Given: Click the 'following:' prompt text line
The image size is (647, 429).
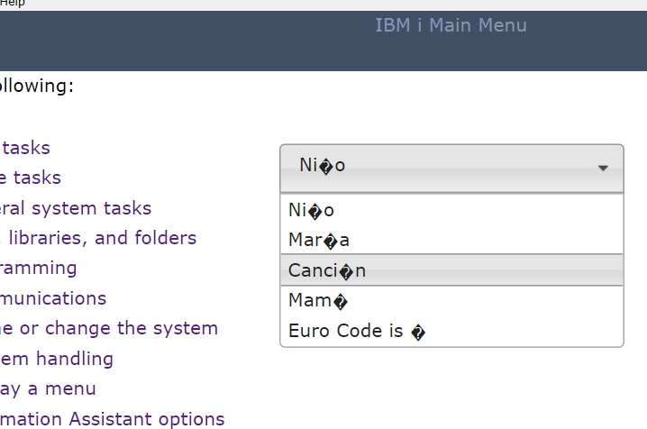Looking at the screenshot, I should point(36,86).
